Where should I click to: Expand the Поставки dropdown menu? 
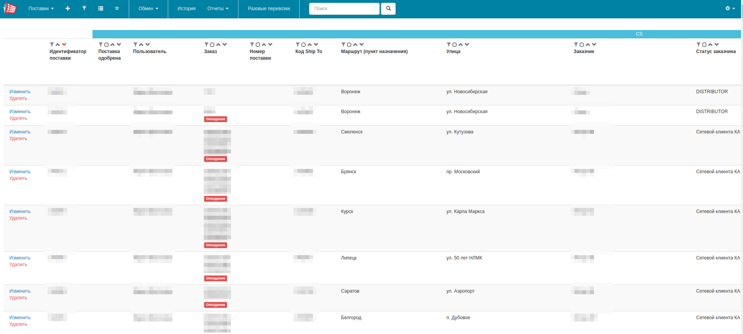(x=41, y=9)
